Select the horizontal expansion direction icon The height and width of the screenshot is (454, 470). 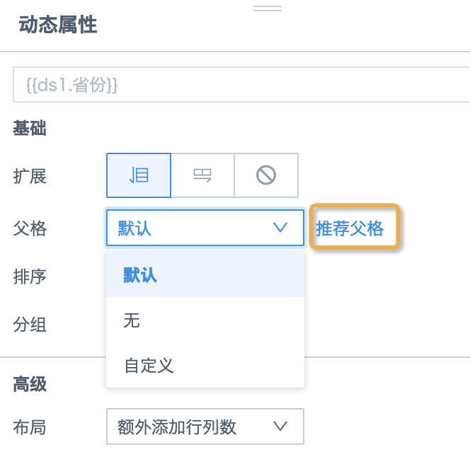tap(202, 175)
